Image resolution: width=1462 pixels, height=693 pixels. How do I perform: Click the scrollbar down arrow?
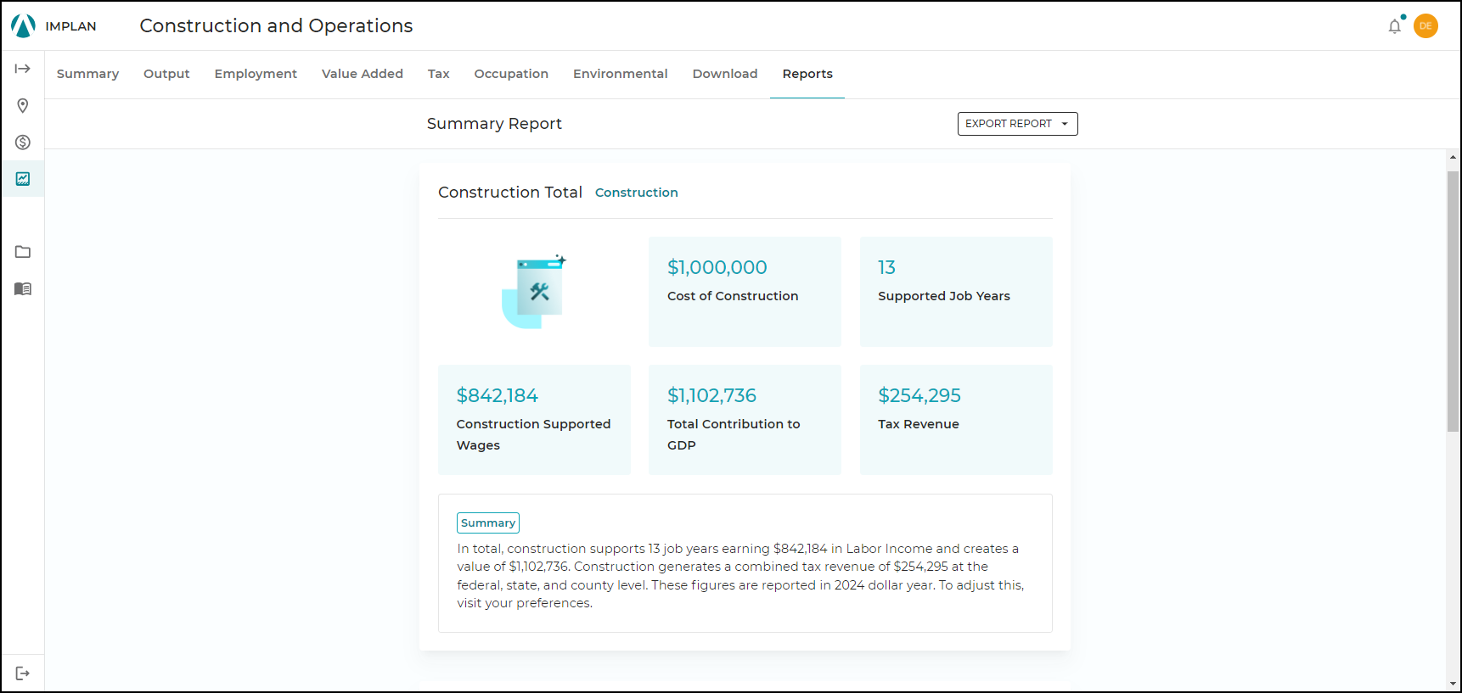(1453, 684)
